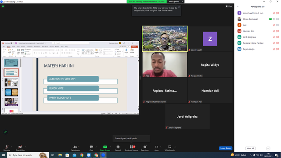The width and height of the screenshot is (281, 158).
Task: Click the camera icon for Ikhsan Darmawan
Action: [277, 19]
